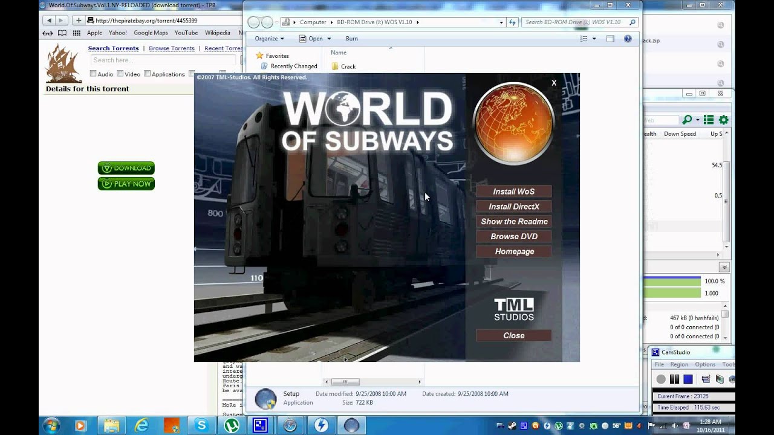Open Skype from the taskbar

[201, 425]
